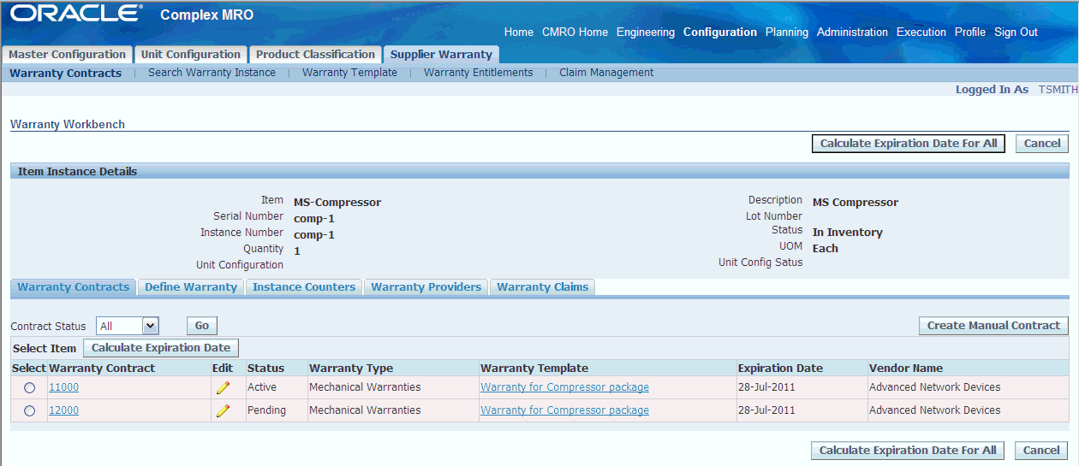Edit warranty contract 12000 with pencil icon
Screen dimensions: 1079x466
pos(223,410)
